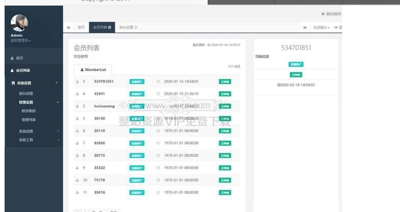Click the user icon in row 28110
This screenshot has height=212, width=400.
click(x=77, y=131)
